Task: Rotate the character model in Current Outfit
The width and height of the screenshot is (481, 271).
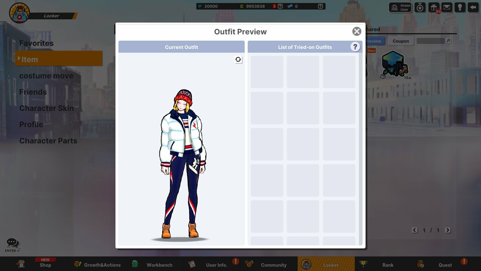Action: 238,60
